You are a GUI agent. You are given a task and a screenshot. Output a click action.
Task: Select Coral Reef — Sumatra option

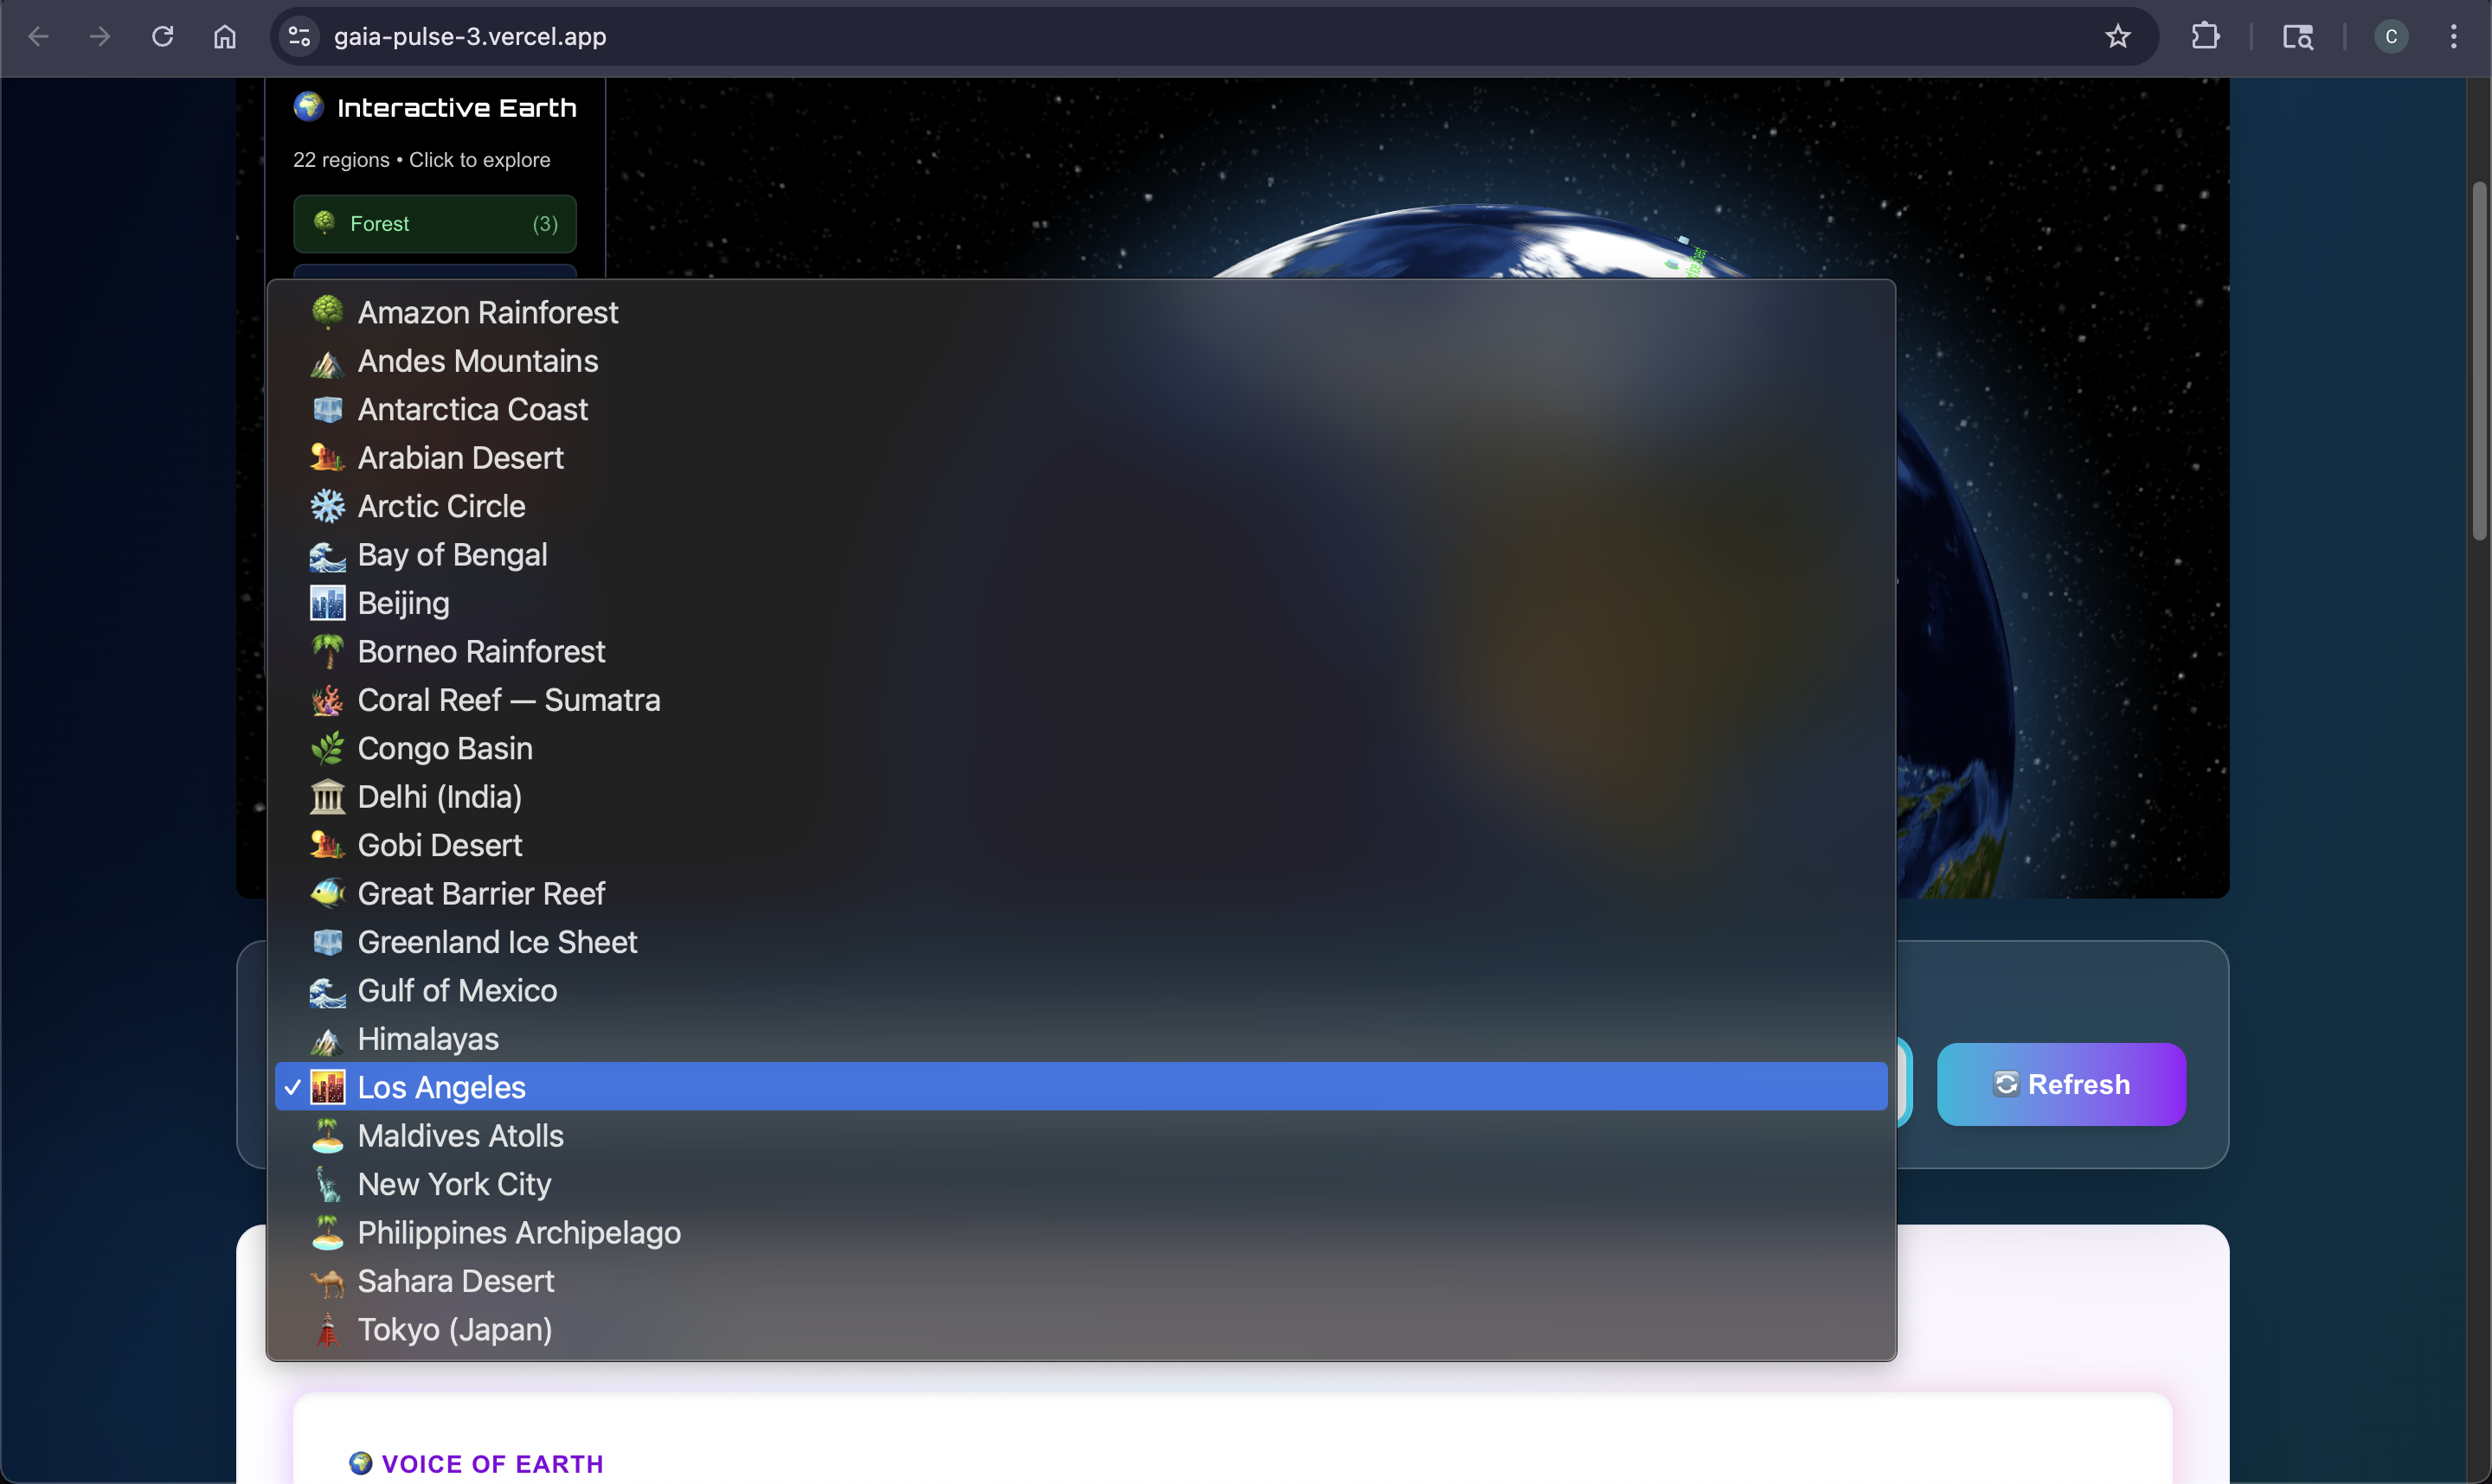pyautogui.click(x=508, y=700)
